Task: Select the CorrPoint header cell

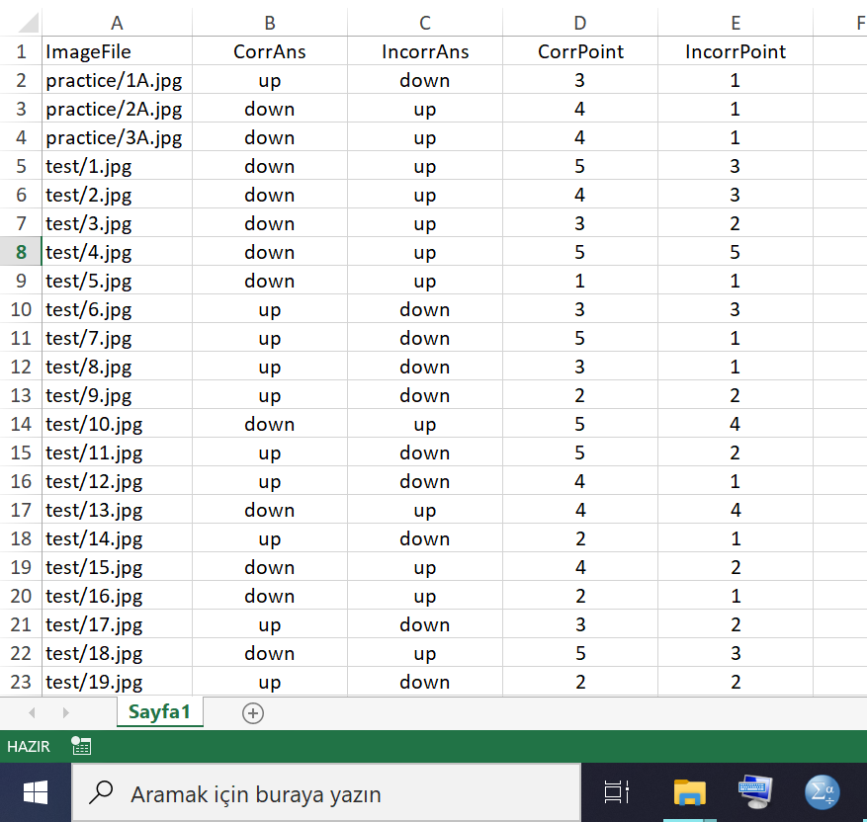Action: [x=580, y=51]
